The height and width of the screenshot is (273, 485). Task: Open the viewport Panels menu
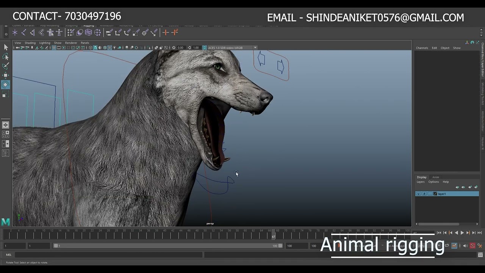click(x=85, y=43)
